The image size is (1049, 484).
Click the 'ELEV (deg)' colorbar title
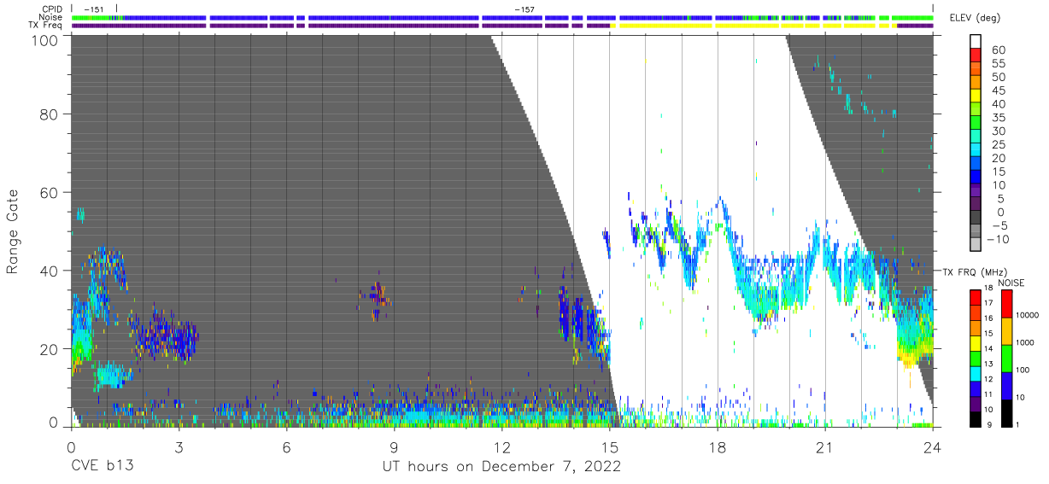click(x=975, y=18)
